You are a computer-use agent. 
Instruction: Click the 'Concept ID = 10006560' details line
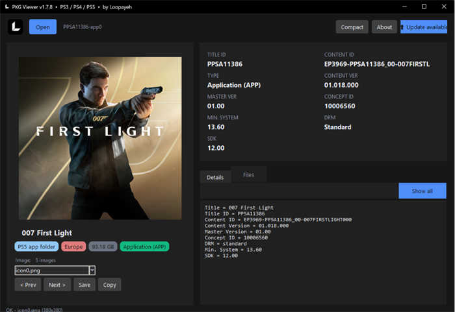pos(236,237)
